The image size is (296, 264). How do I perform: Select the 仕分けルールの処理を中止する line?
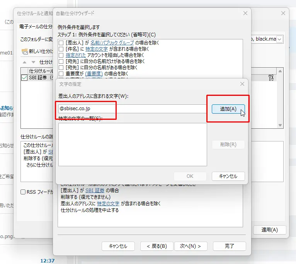[90, 210]
